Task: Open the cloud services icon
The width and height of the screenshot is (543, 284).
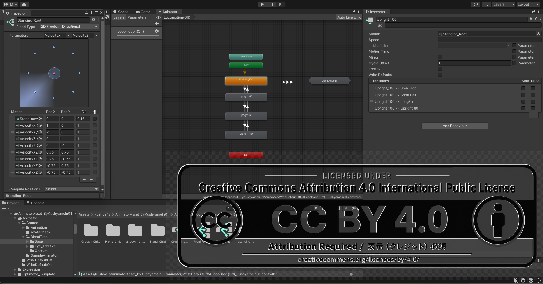Action: pos(24,4)
